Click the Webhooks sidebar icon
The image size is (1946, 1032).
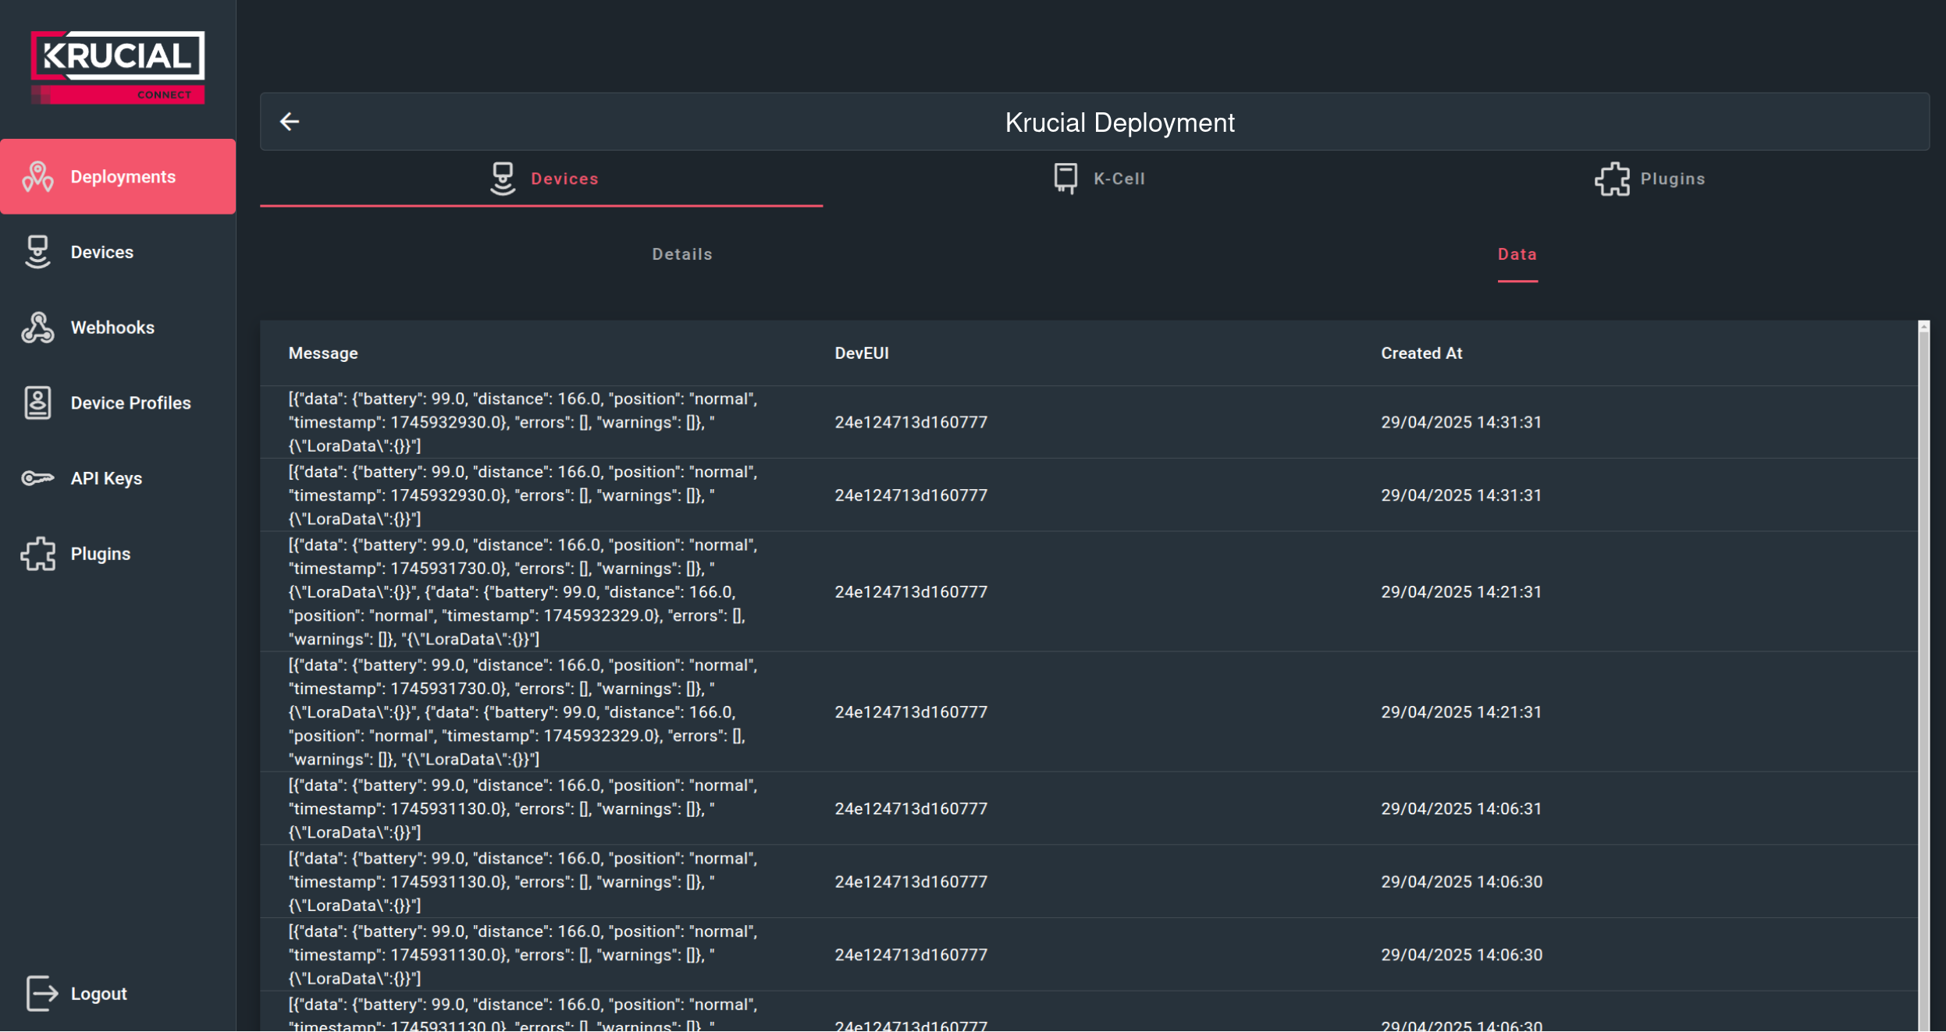(37, 327)
